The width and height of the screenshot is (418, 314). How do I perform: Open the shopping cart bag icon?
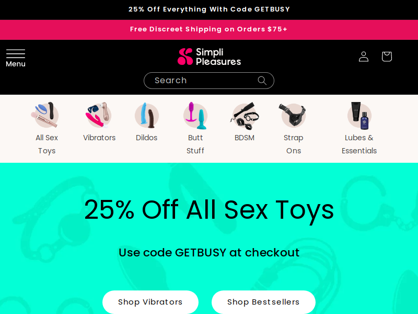(x=387, y=57)
